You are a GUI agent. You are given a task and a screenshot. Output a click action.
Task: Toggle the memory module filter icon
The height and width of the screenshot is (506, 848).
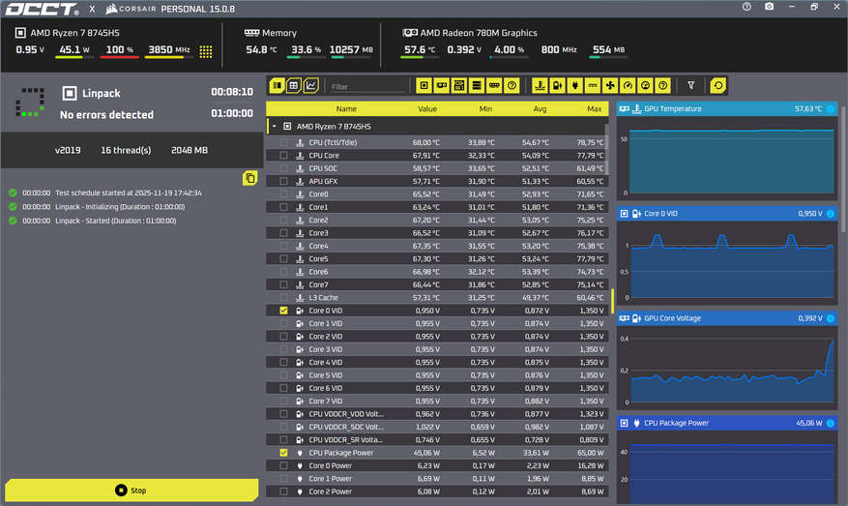point(494,85)
